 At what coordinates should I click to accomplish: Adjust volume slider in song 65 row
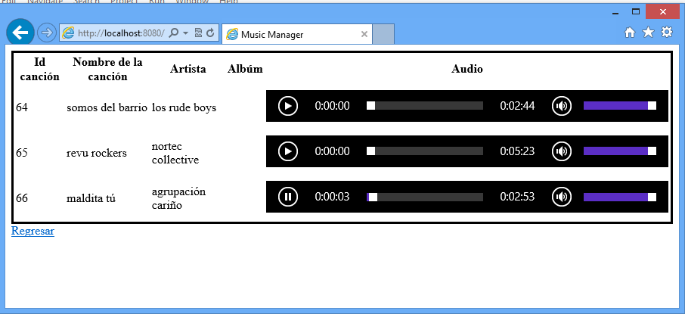[x=620, y=151]
